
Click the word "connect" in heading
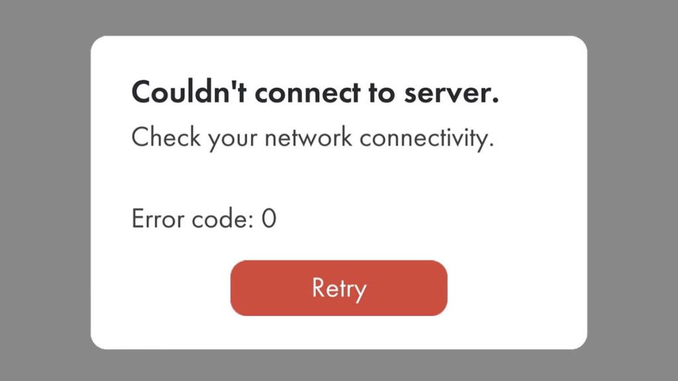coord(308,93)
